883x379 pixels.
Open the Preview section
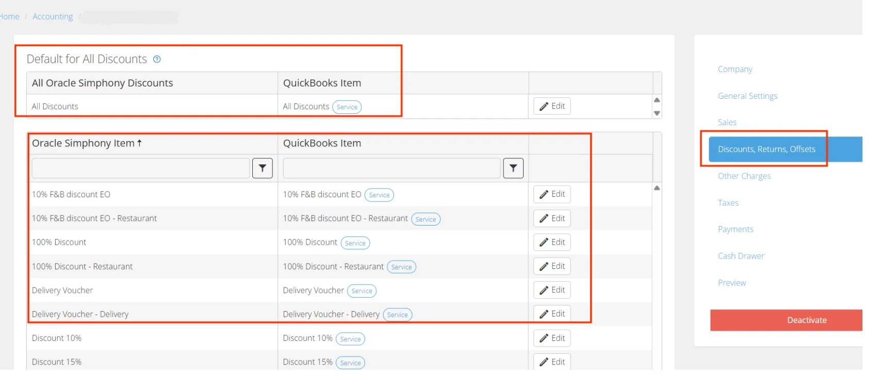tap(732, 283)
